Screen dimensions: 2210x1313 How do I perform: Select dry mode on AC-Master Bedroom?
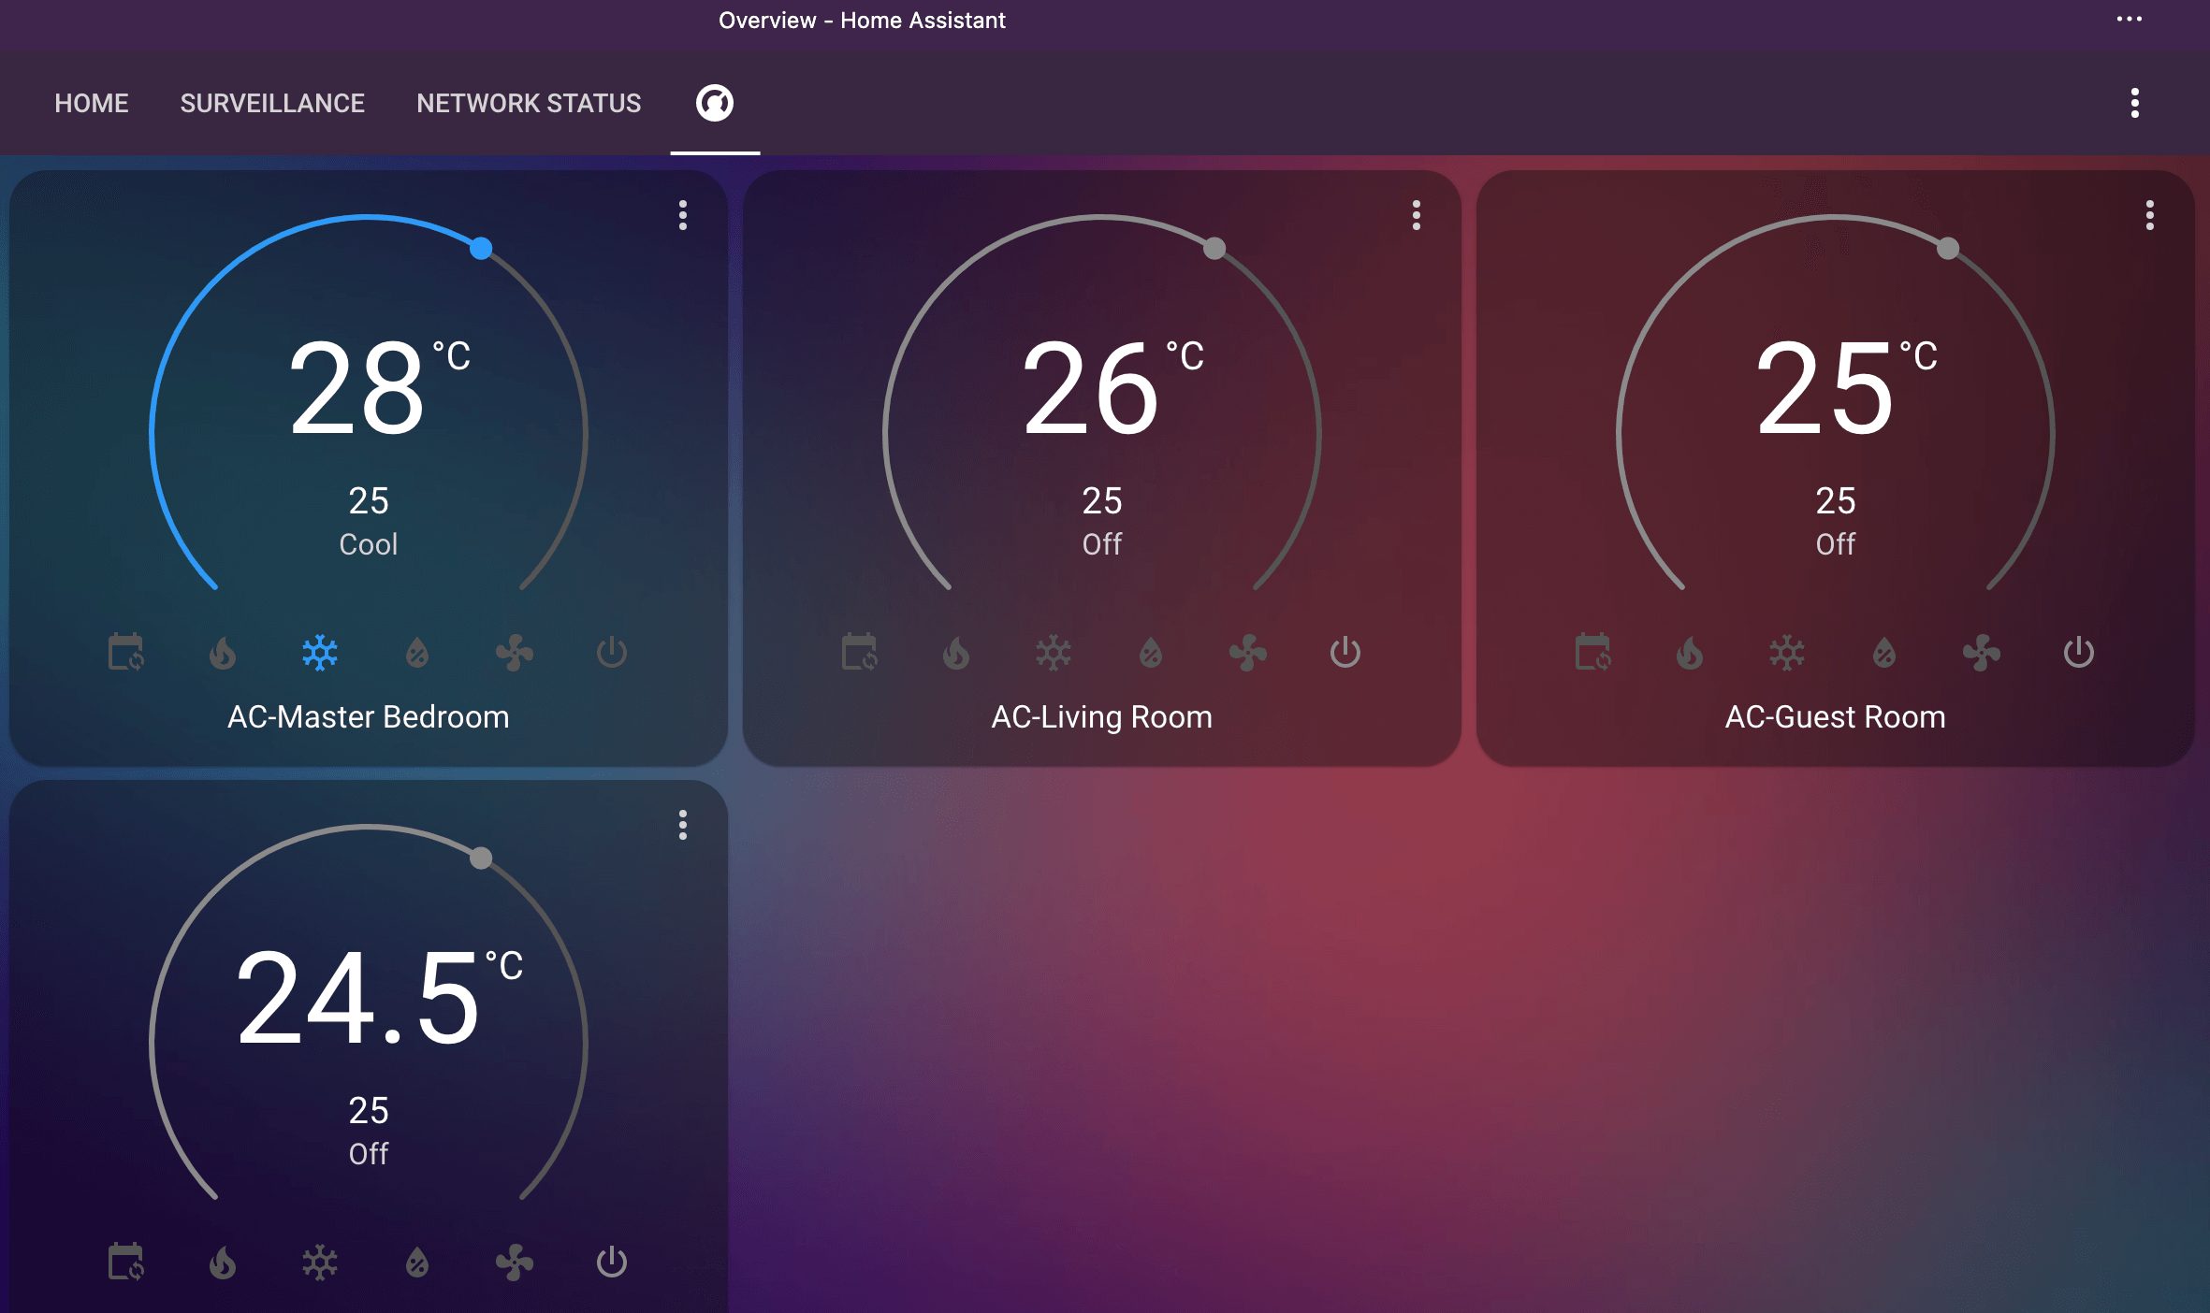(417, 653)
